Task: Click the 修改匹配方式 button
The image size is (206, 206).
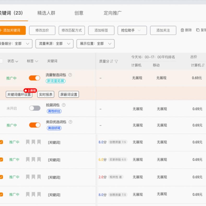Action: pos(72,30)
